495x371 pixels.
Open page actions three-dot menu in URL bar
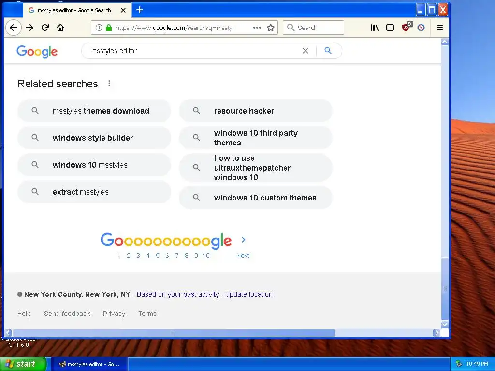[257, 28]
